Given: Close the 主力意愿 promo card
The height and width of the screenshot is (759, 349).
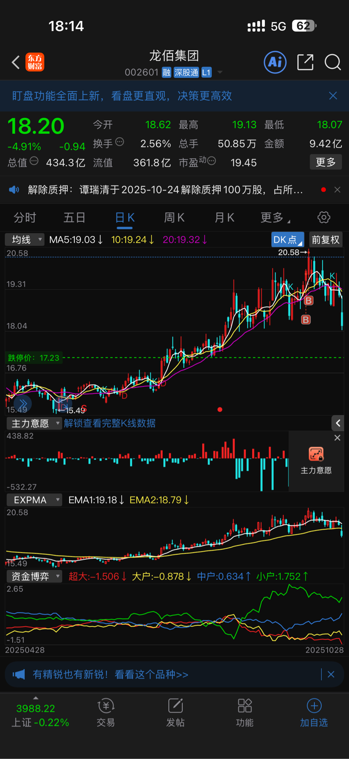Looking at the screenshot, I should [337, 438].
